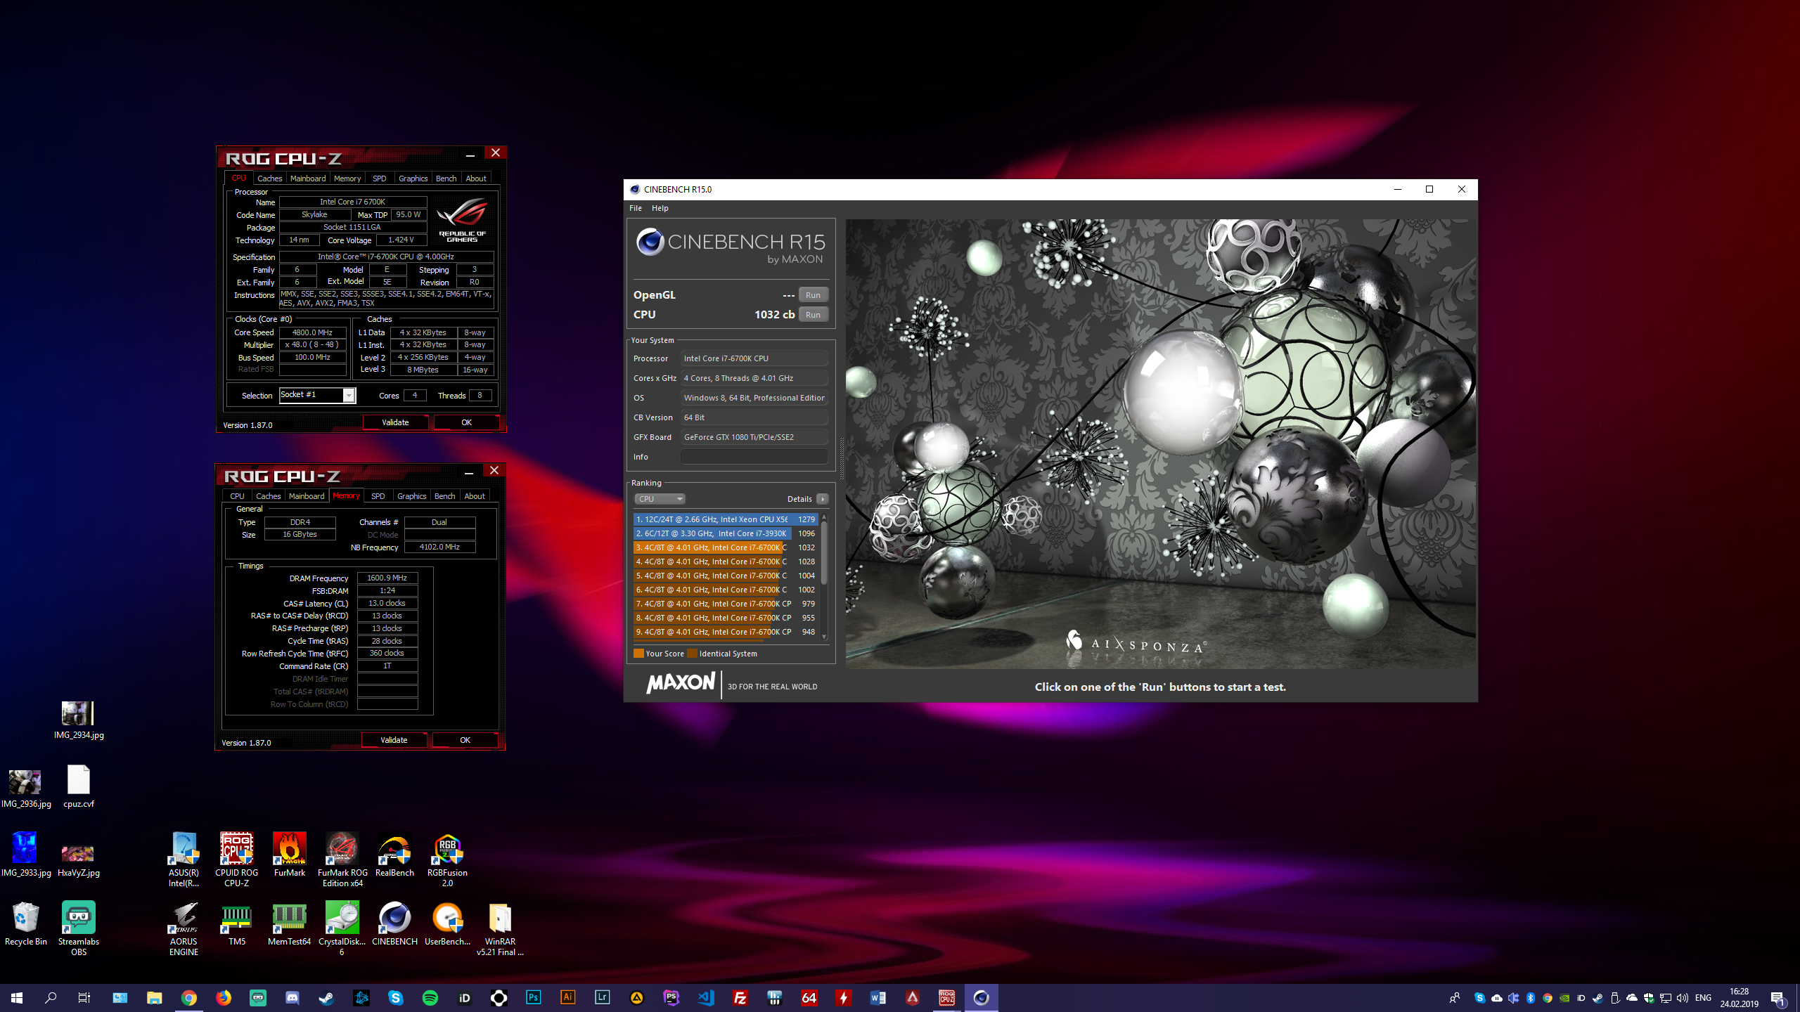Click the GFX Board GeForce GTX 1080 Ti field

(x=754, y=437)
